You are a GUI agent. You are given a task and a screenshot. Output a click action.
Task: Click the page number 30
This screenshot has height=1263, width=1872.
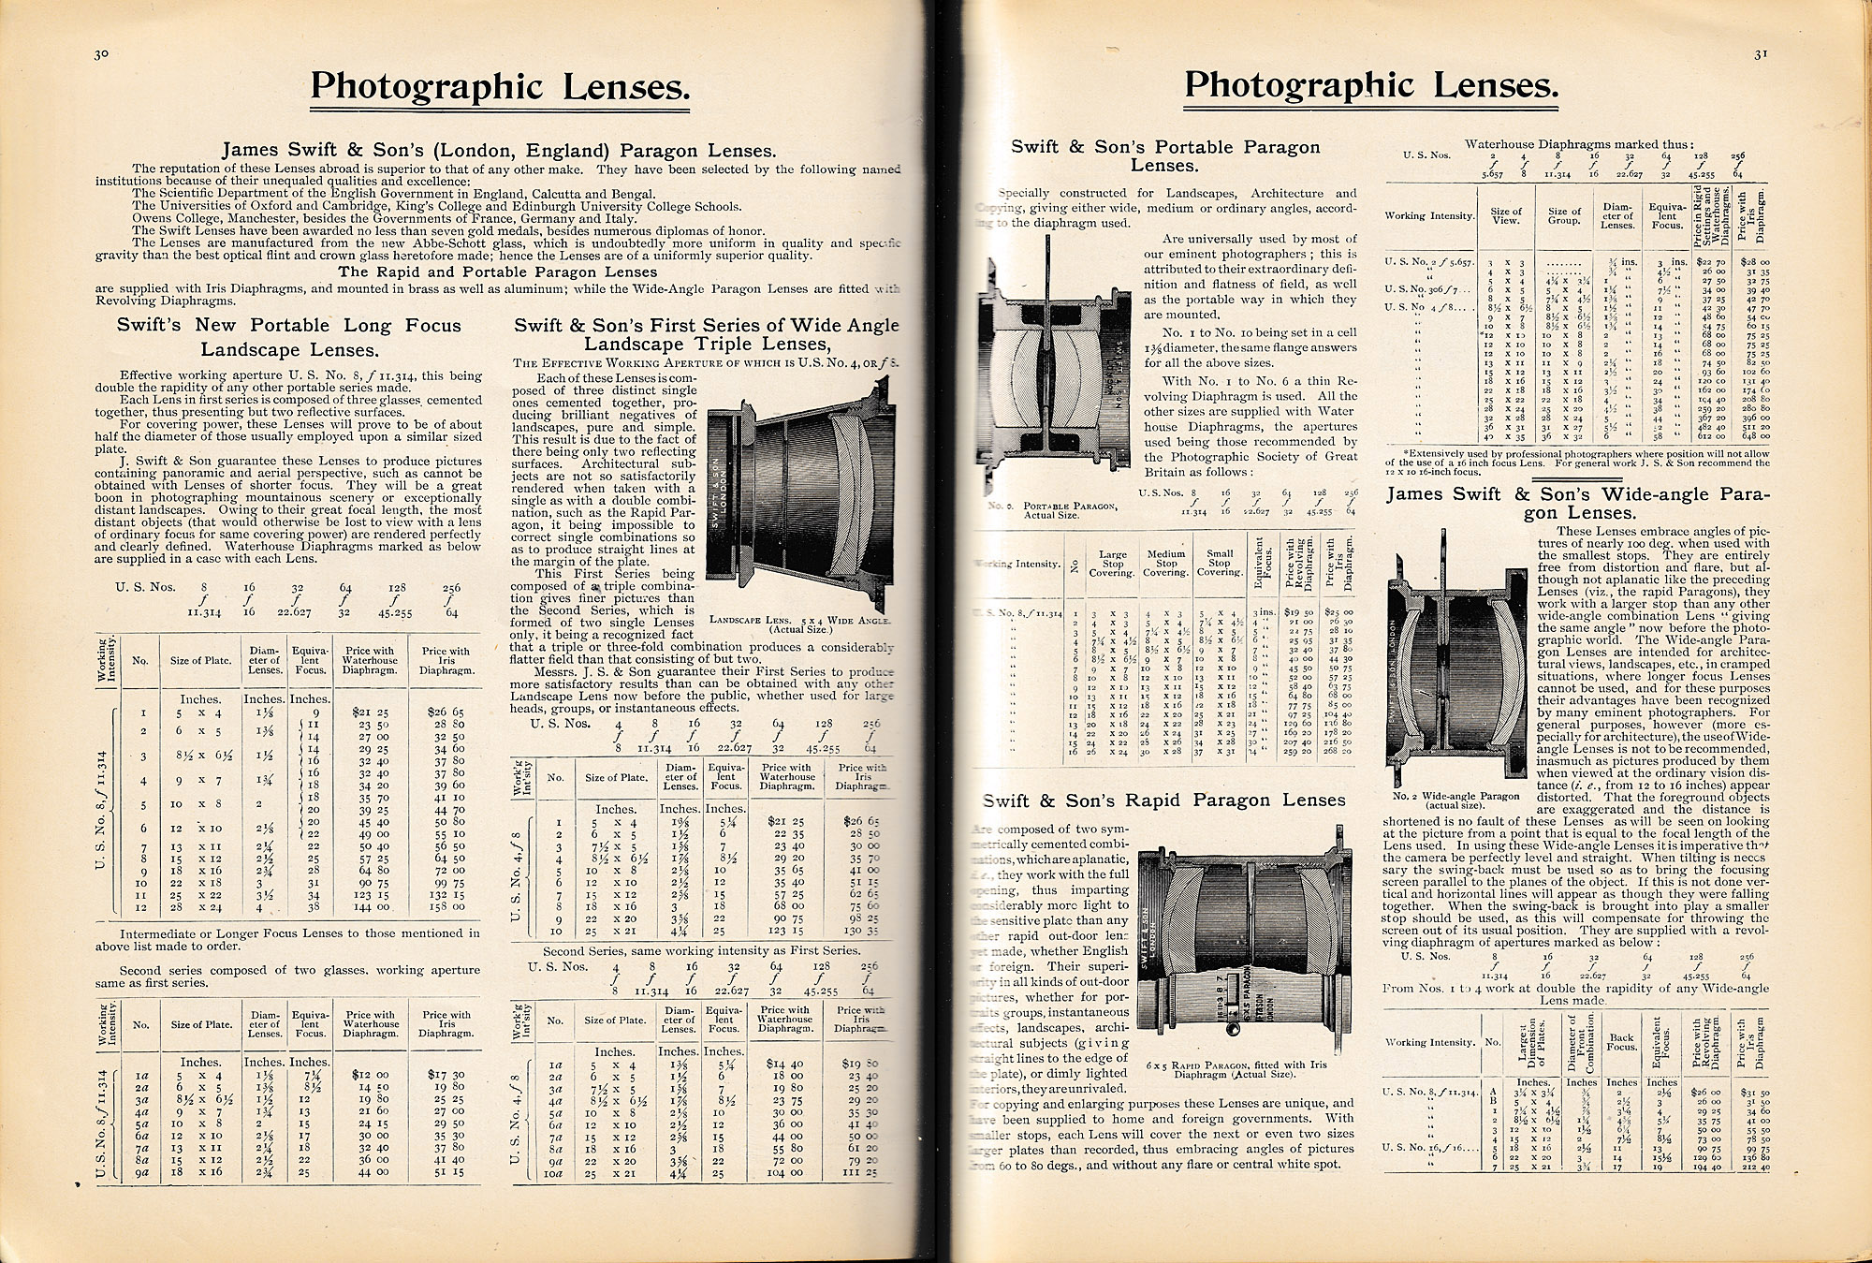coord(99,53)
